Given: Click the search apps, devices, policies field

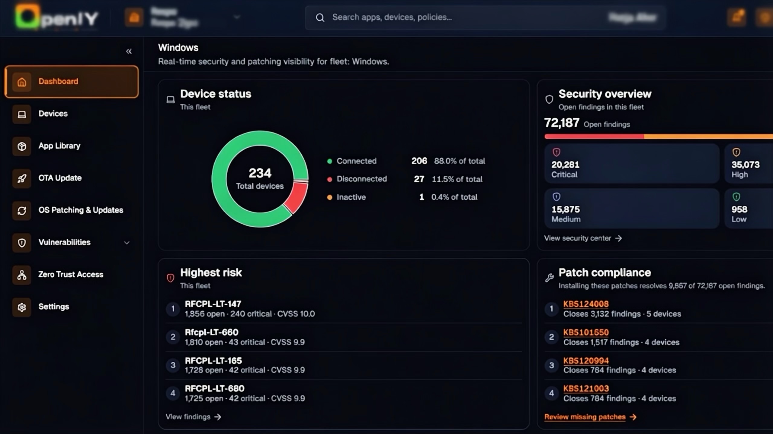Looking at the screenshot, I should pos(486,17).
